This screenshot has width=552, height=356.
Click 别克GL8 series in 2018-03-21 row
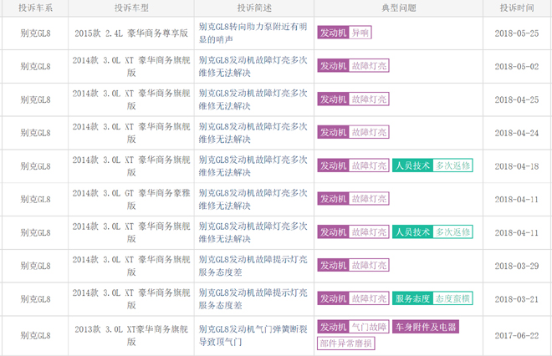(35, 299)
